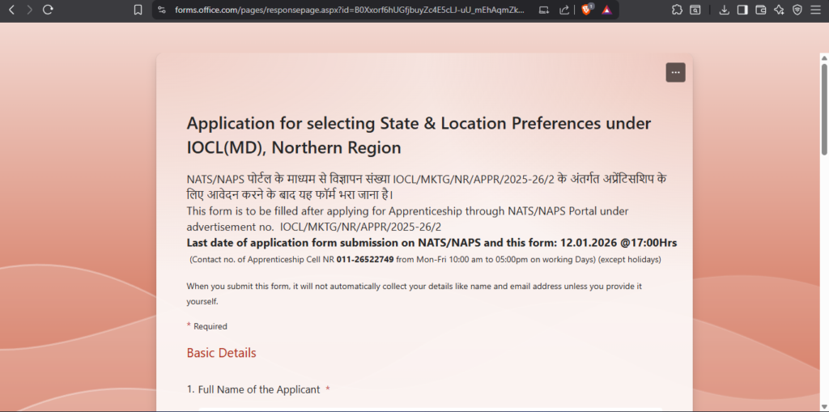Open site settings icon in address bar
Image resolution: width=829 pixels, height=412 pixels.
(161, 10)
